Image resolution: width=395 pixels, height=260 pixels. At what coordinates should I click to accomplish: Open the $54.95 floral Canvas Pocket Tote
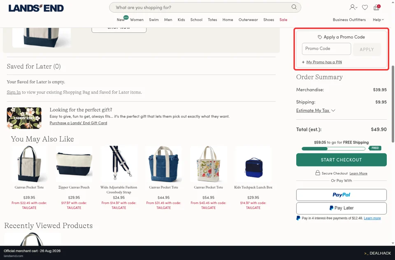(208, 164)
